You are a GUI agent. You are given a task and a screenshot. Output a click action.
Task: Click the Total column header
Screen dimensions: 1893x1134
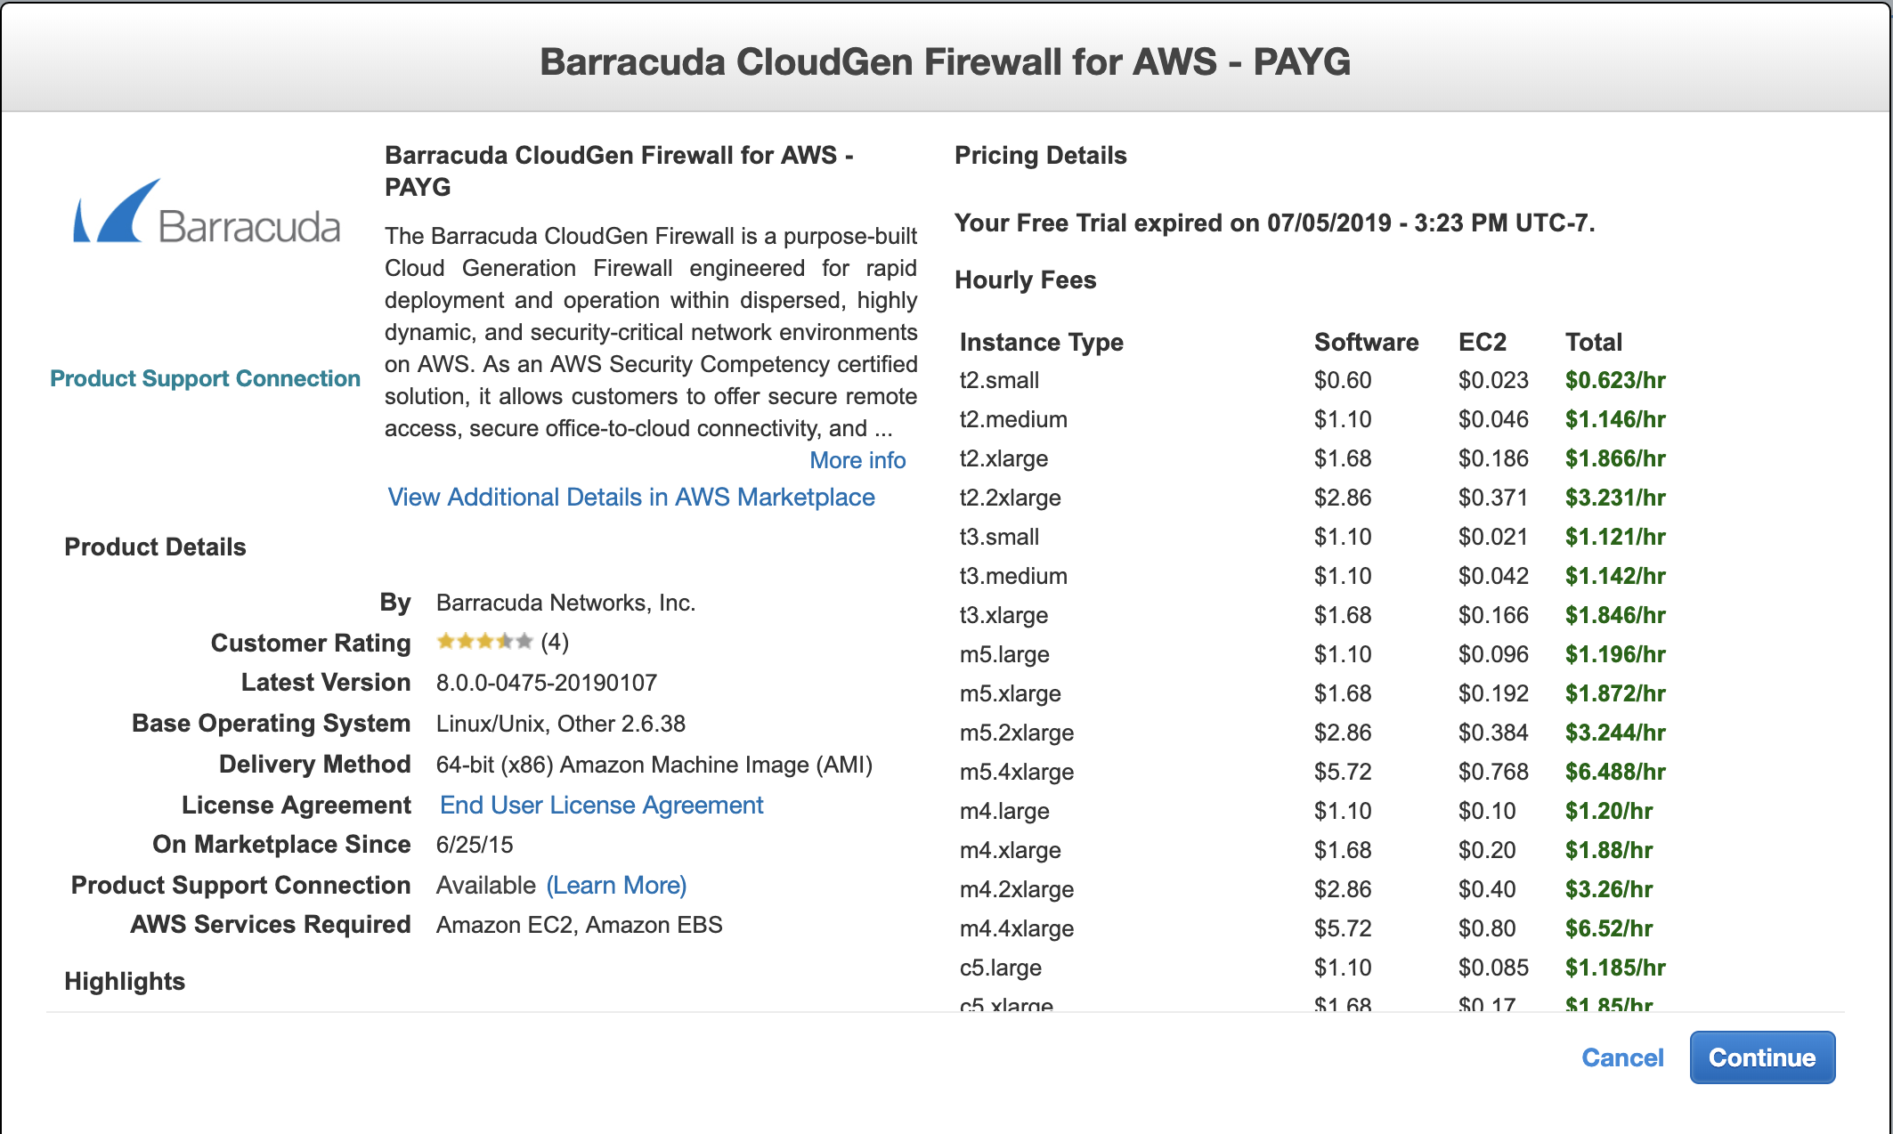[1593, 342]
